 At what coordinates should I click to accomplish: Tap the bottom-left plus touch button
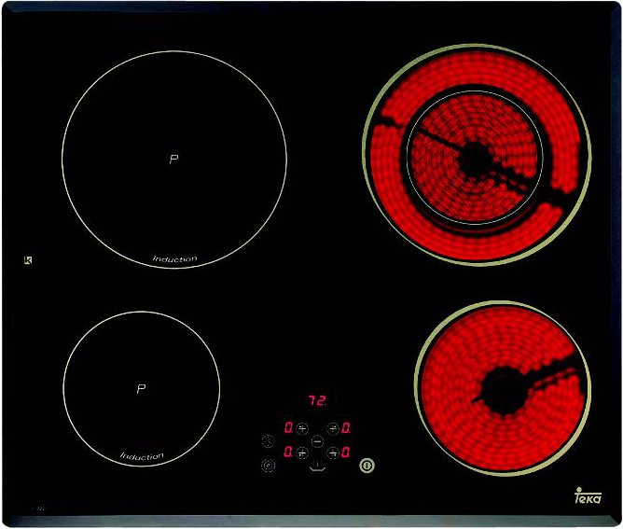[x=302, y=452]
